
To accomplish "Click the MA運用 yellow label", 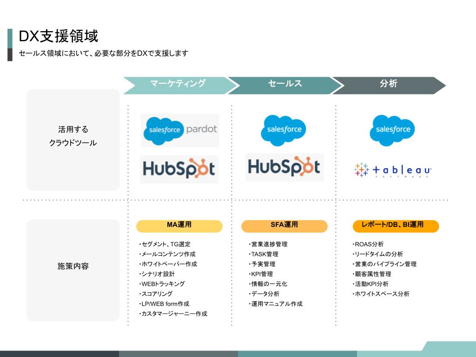I will tap(179, 226).
